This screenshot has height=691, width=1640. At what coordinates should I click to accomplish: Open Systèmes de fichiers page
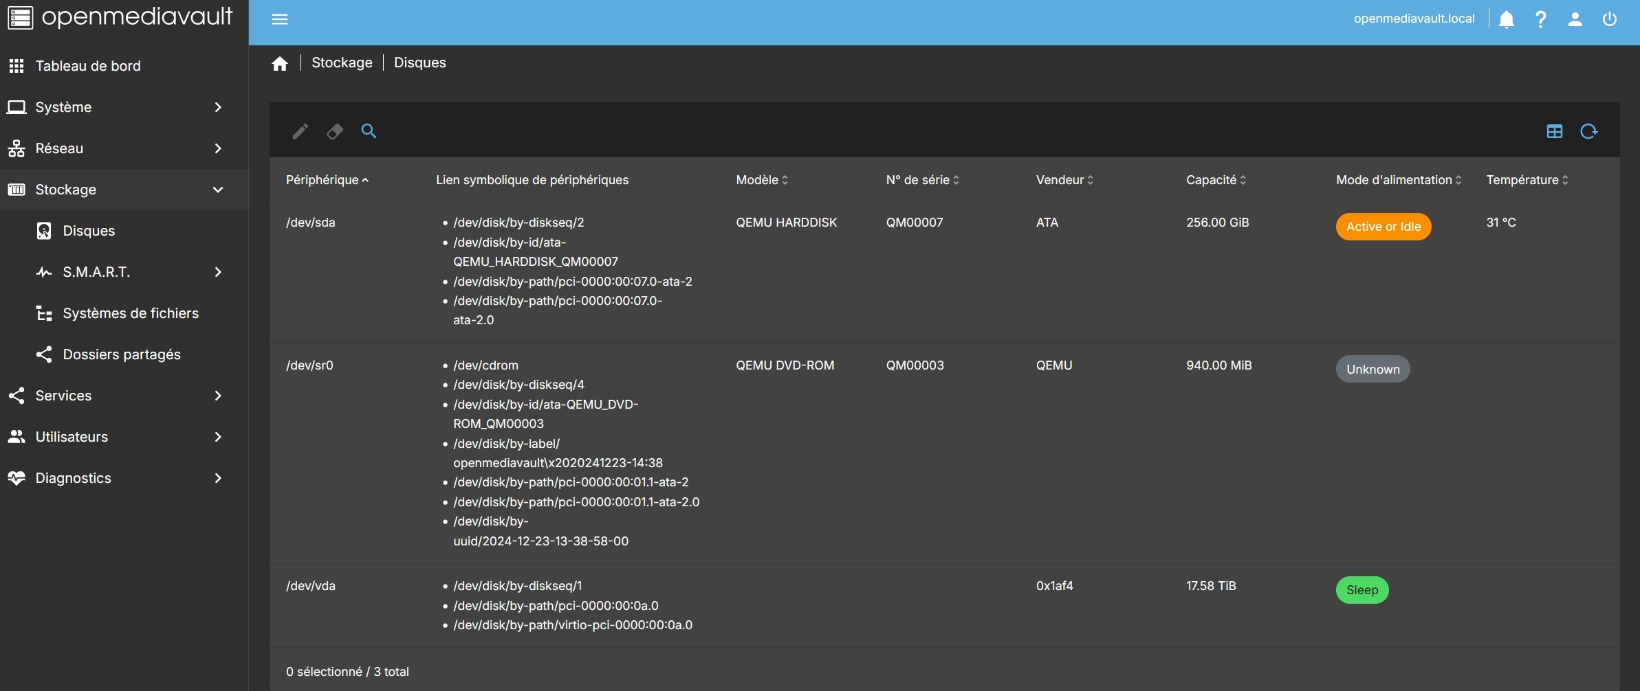coord(124,313)
